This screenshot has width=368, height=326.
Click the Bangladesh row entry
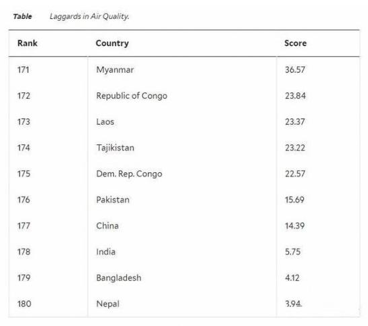point(119,278)
